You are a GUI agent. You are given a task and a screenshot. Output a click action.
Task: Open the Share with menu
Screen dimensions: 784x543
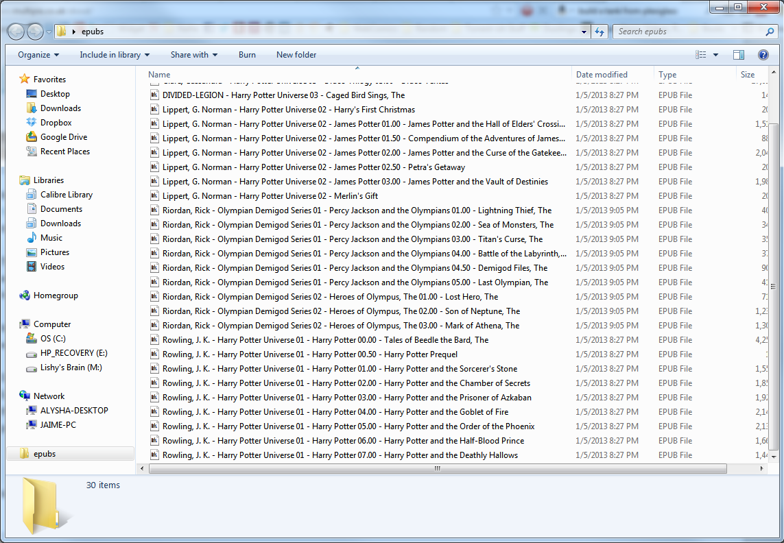194,54
